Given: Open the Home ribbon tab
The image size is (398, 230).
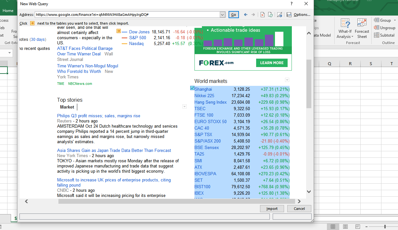Looking at the screenshot, I should 8,11.
